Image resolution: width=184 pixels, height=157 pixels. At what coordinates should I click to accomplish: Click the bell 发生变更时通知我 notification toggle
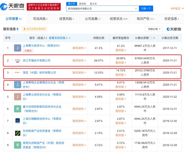click(x=34, y=29)
